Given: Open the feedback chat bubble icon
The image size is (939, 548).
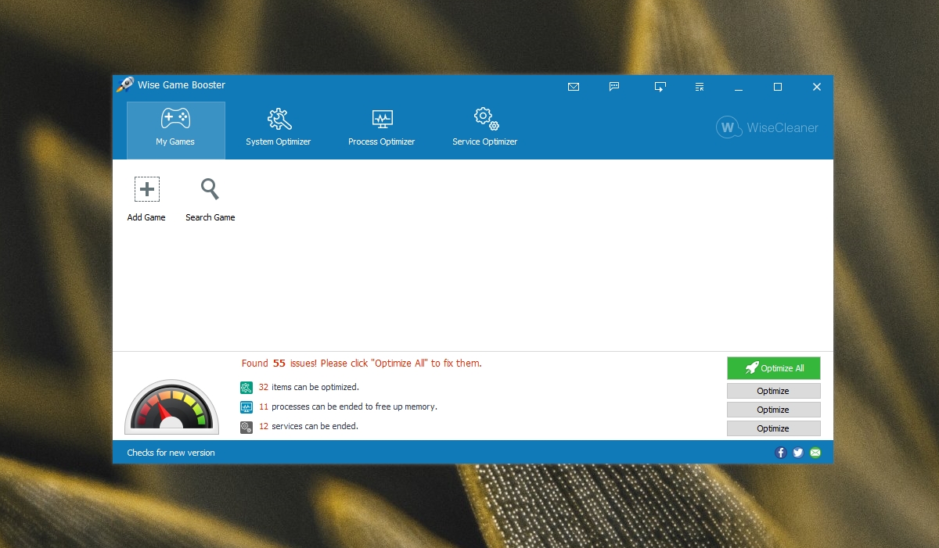Looking at the screenshot, I should coord(615,87).
